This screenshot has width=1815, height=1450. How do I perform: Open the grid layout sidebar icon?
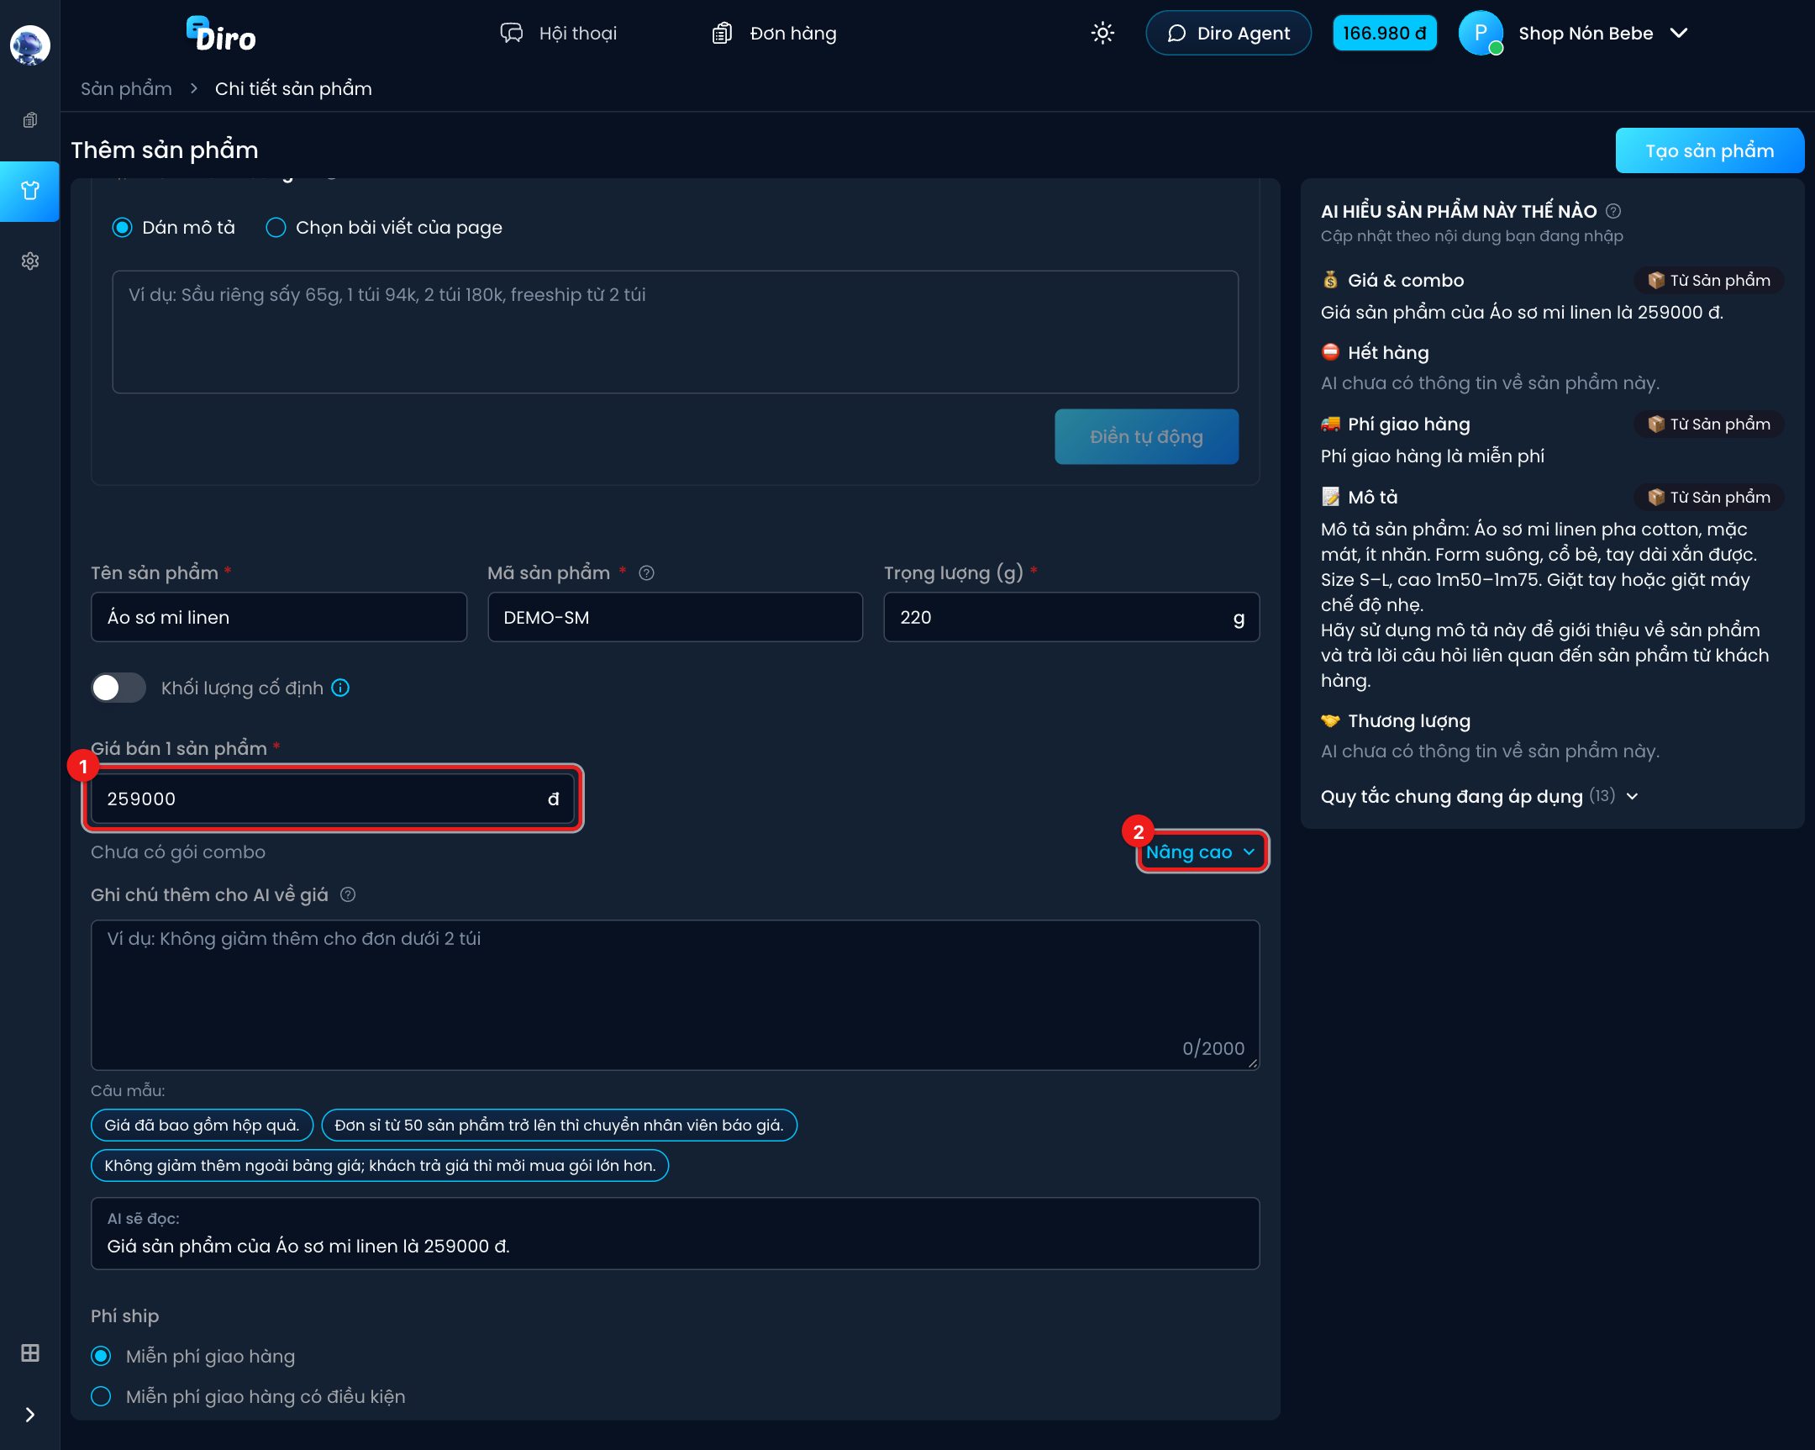click(x=30, y=1353)
